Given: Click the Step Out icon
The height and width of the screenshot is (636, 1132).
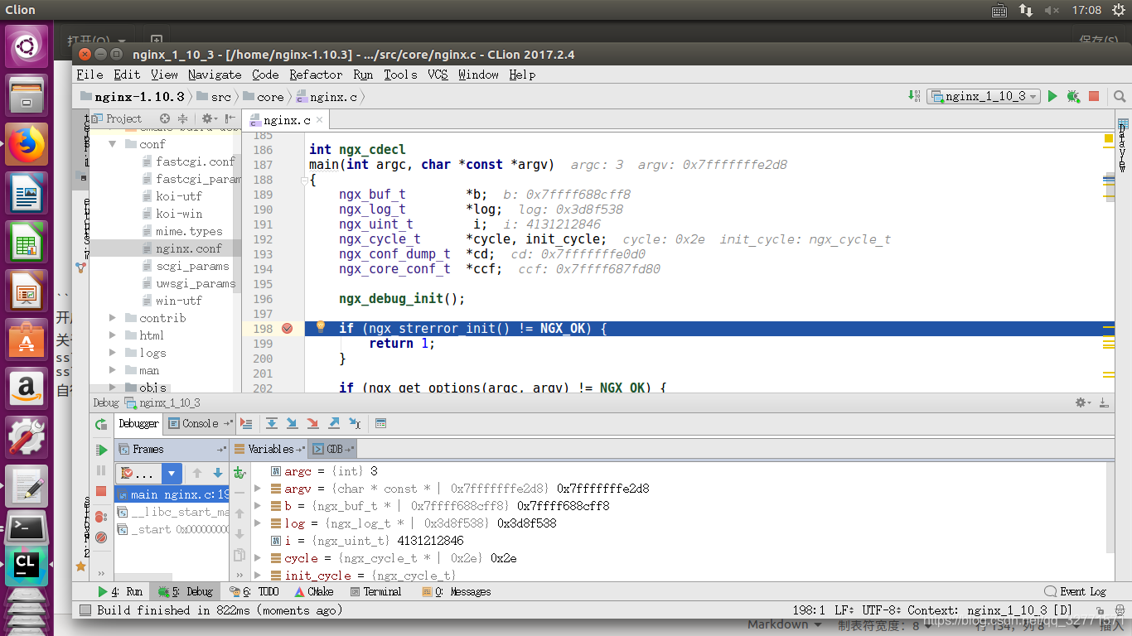Looking at the screenshot, I should click(334, 423).
